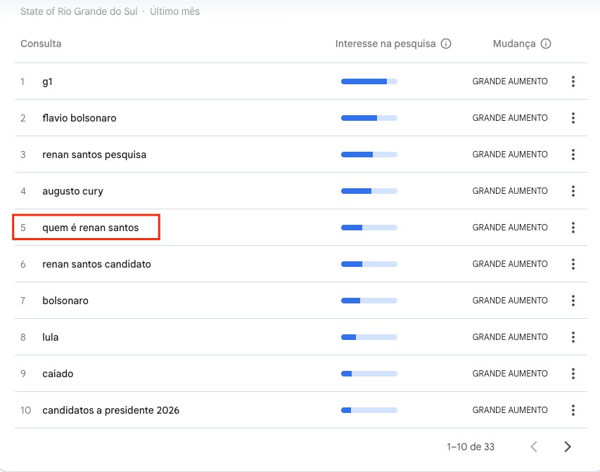Click the interest bar for flavio bolsonaro
The image size is (600, 472).
(x=369, y=118)
